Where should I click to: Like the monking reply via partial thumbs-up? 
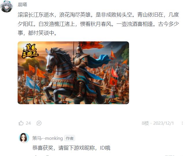pyautogui.click(x=36, y=155)
